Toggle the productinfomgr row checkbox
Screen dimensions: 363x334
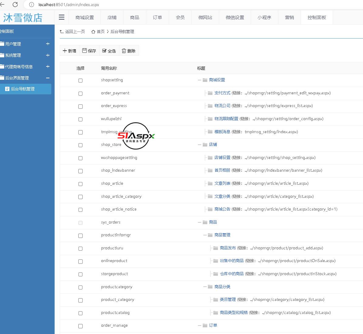pyautogui.click(x=80, y=236)
